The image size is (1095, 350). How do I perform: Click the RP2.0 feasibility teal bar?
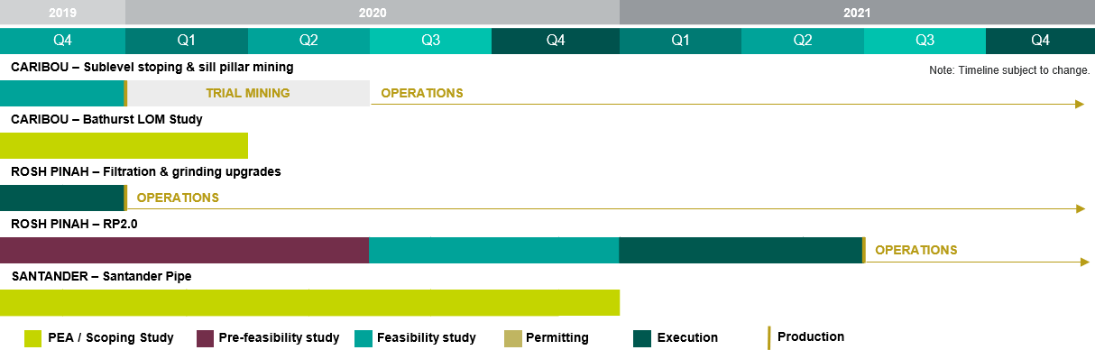coord(494,250)
